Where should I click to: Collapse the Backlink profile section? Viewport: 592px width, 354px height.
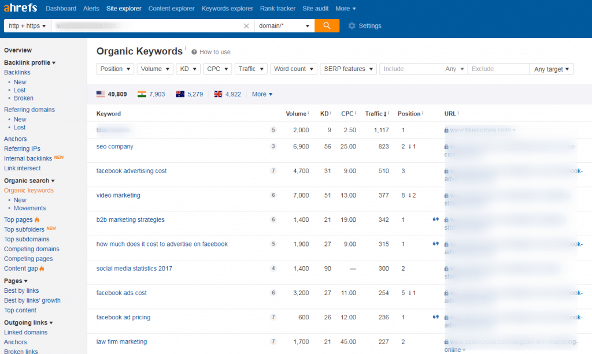pos(30,62)
